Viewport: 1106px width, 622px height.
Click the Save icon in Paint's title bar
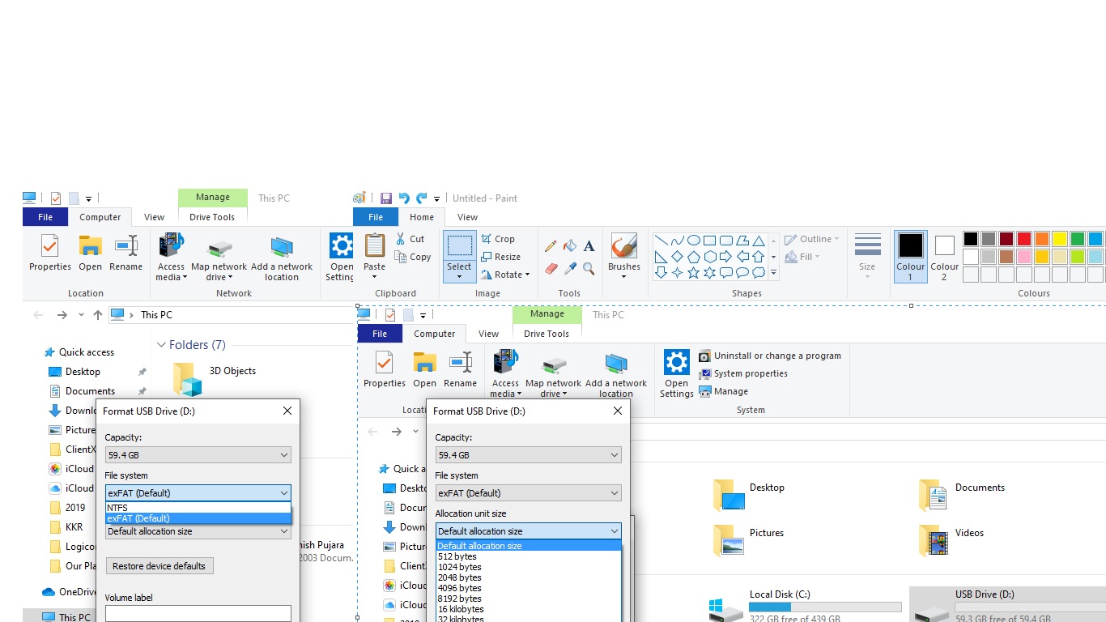coord(386,198)
